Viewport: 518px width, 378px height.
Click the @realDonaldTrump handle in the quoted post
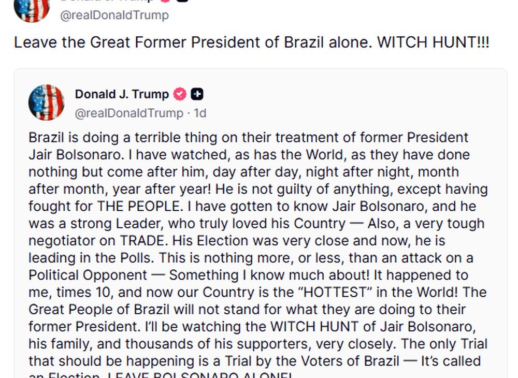(129, 113)
